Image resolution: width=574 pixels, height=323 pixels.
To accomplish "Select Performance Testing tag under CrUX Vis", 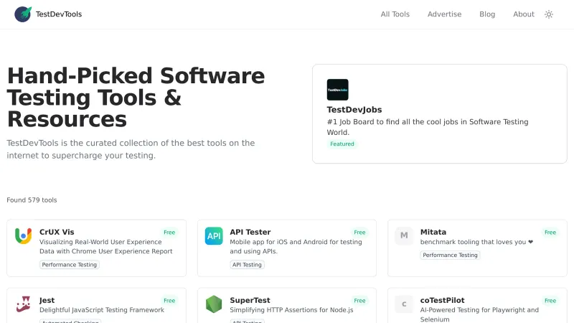I will (x=70, y=265).
